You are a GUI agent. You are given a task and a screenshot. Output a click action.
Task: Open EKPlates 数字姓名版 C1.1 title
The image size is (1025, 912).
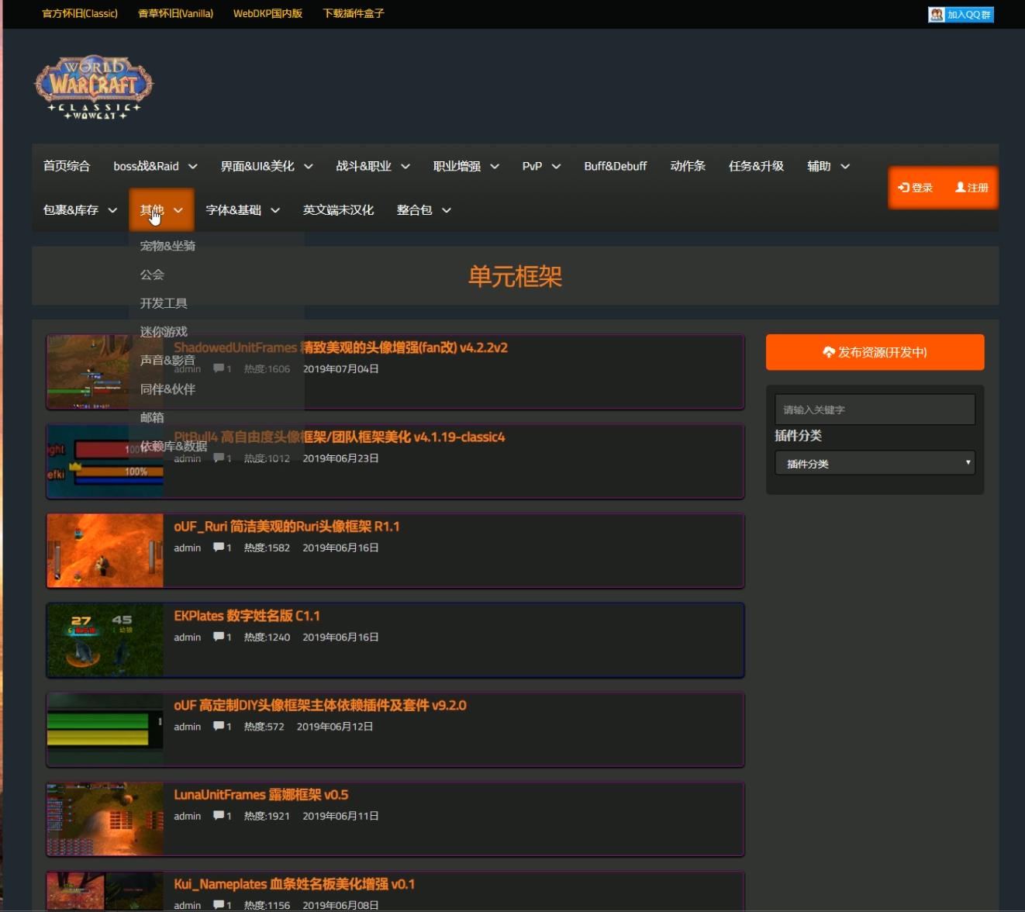pos(247,616)
